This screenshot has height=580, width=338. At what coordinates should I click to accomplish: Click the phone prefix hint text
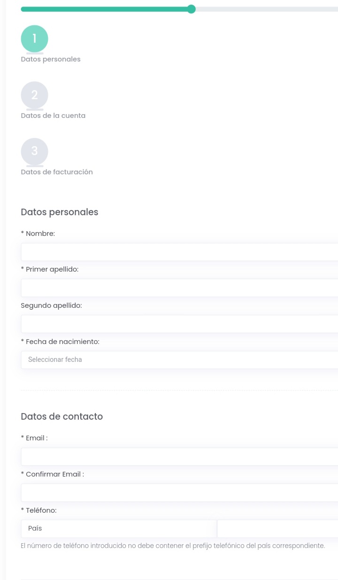click(x=173, y=546)
